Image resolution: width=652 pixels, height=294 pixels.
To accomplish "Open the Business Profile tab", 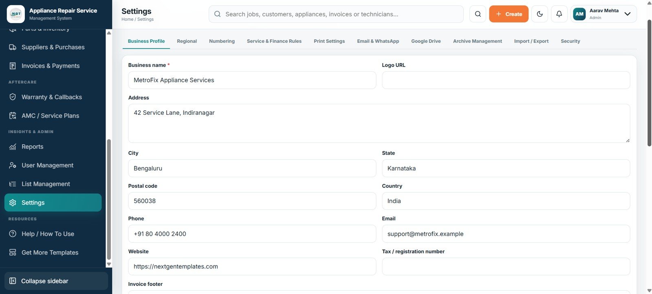I will coord(146,41).
